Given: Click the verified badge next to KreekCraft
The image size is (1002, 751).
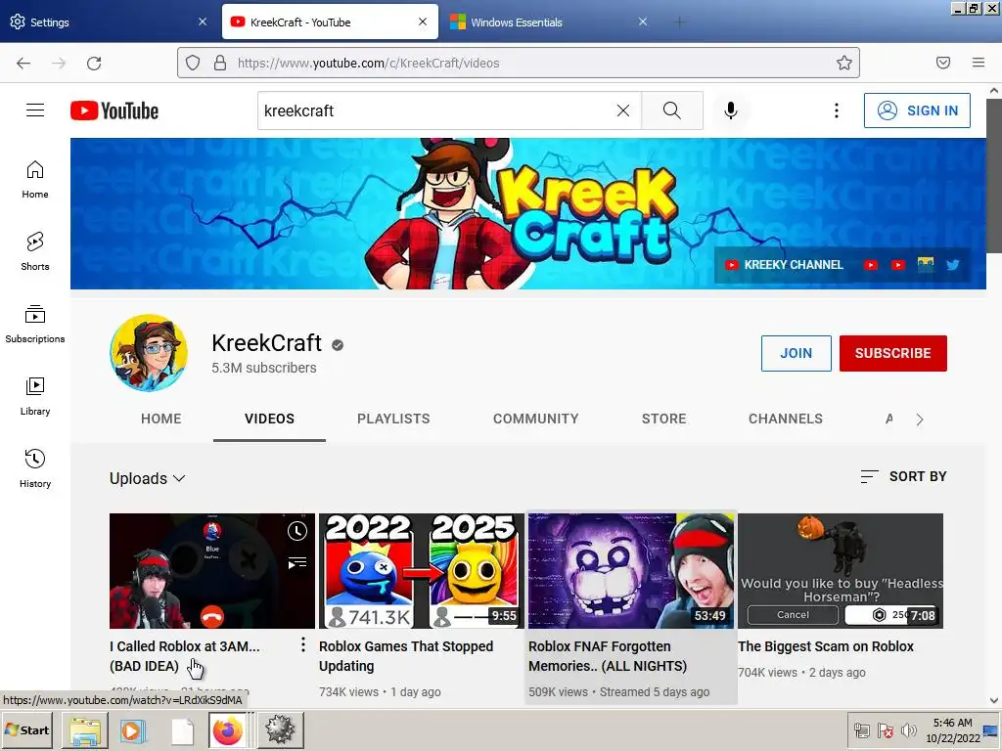Looking at the screenshot, I should (x=338, y=345).
